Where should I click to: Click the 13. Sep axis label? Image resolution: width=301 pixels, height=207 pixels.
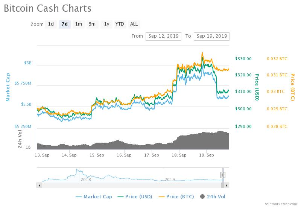pos(42,155)
